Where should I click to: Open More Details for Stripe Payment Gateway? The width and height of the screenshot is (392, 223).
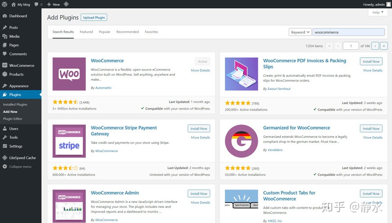pyautogui.click(x=200, y=137)
